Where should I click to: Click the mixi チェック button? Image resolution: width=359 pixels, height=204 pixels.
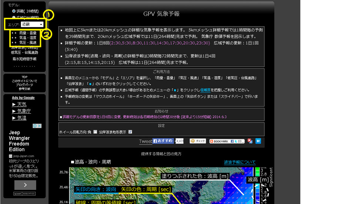click(198, 141)
